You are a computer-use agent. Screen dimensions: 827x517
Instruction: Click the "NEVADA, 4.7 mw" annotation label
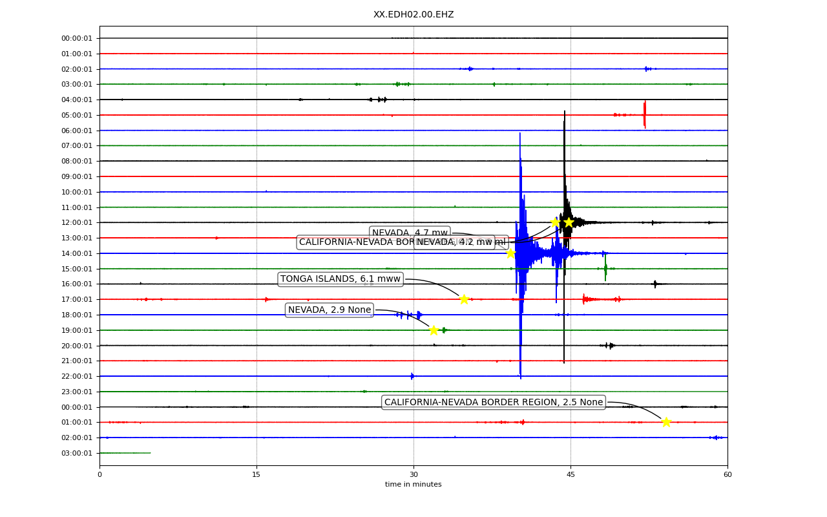pos(410,233)
